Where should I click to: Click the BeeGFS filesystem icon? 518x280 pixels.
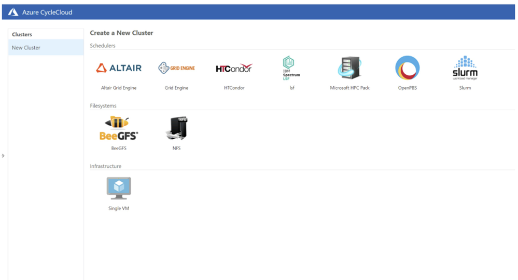point(119,128)
